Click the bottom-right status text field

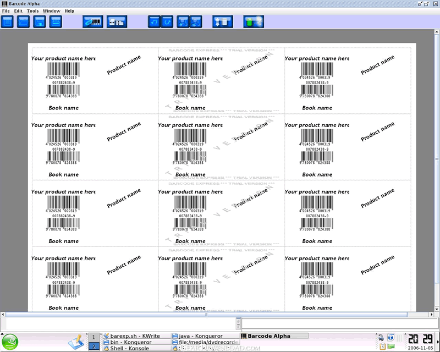(x=340, y=323)
